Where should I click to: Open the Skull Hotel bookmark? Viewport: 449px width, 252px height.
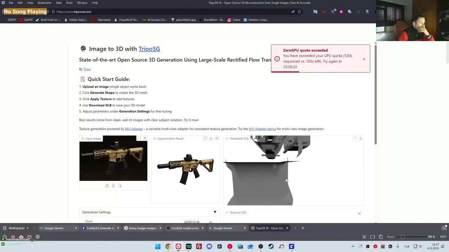pos(48,20)
